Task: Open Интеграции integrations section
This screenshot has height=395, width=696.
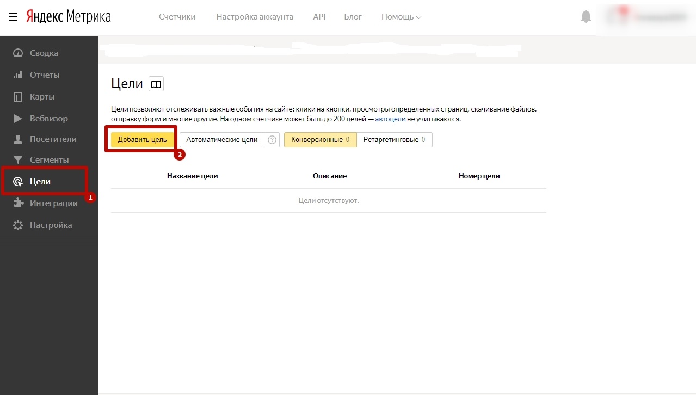Action: (53, 203)
